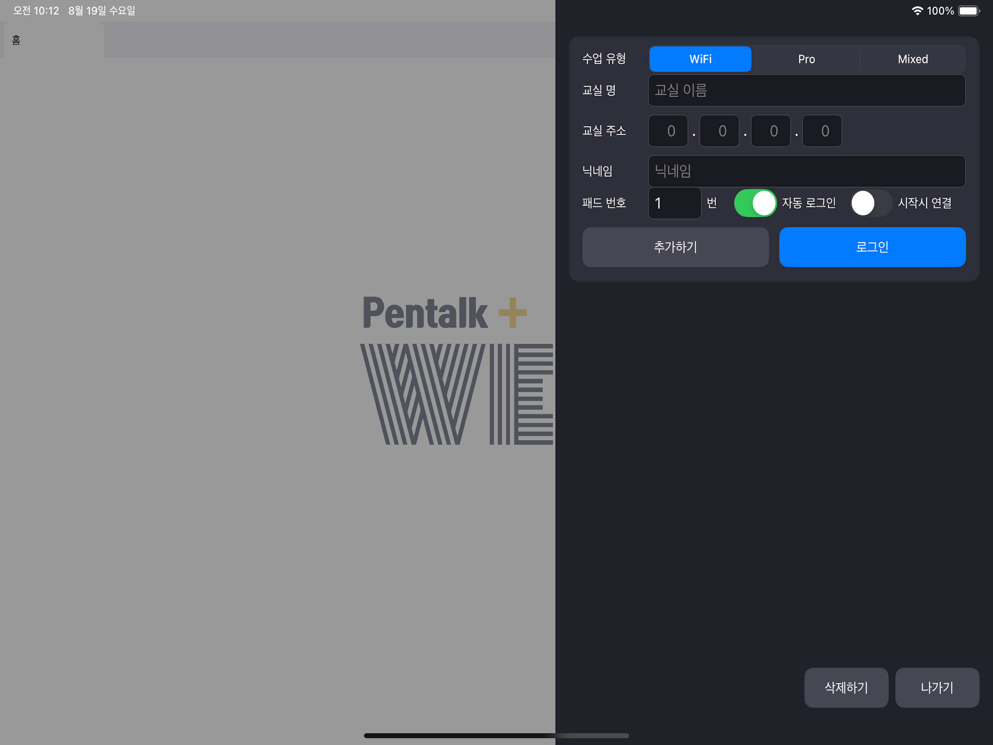Screen dimensions: 993x745
Task: Tap the 패드 번호 label
Action: click(604, 203)
